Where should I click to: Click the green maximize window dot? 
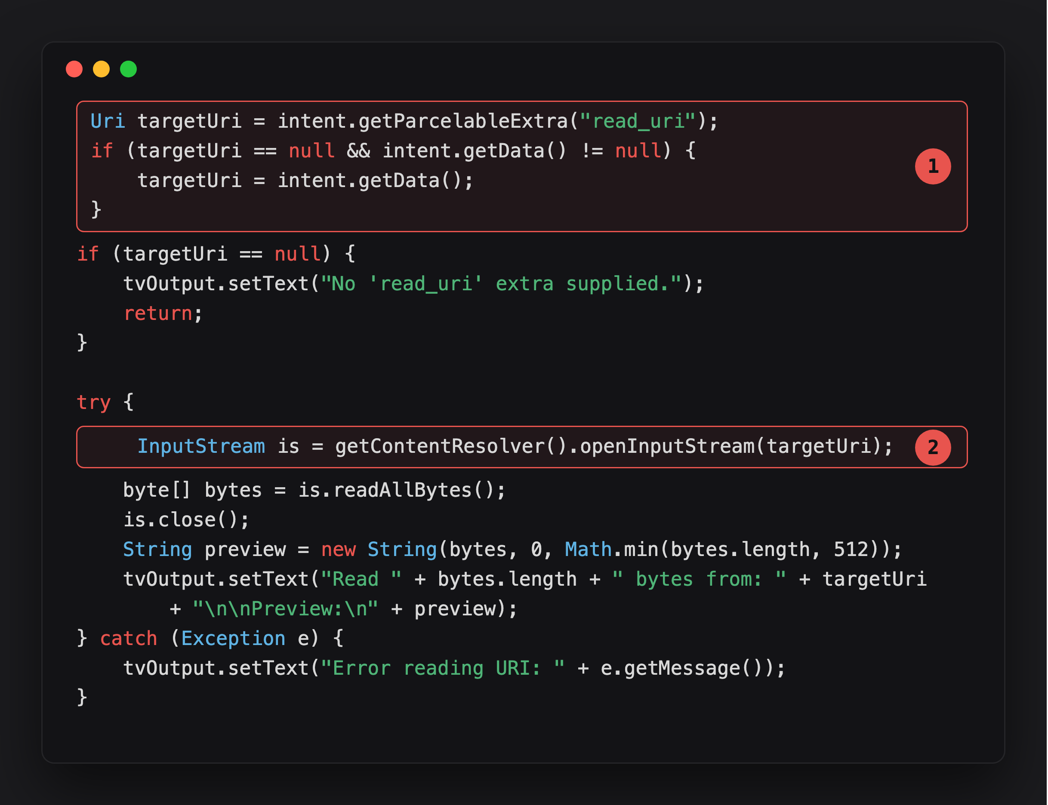coord(129,69)
